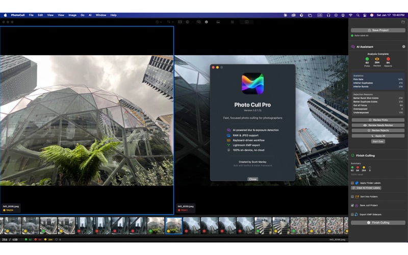Click the info circle toolbar icon

187,22
